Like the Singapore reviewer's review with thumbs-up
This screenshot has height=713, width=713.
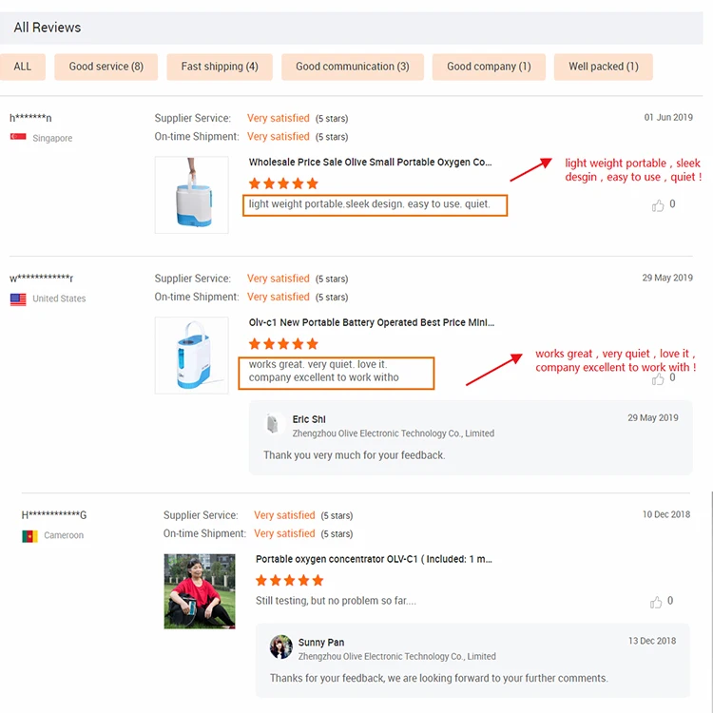tap(658, 205)
